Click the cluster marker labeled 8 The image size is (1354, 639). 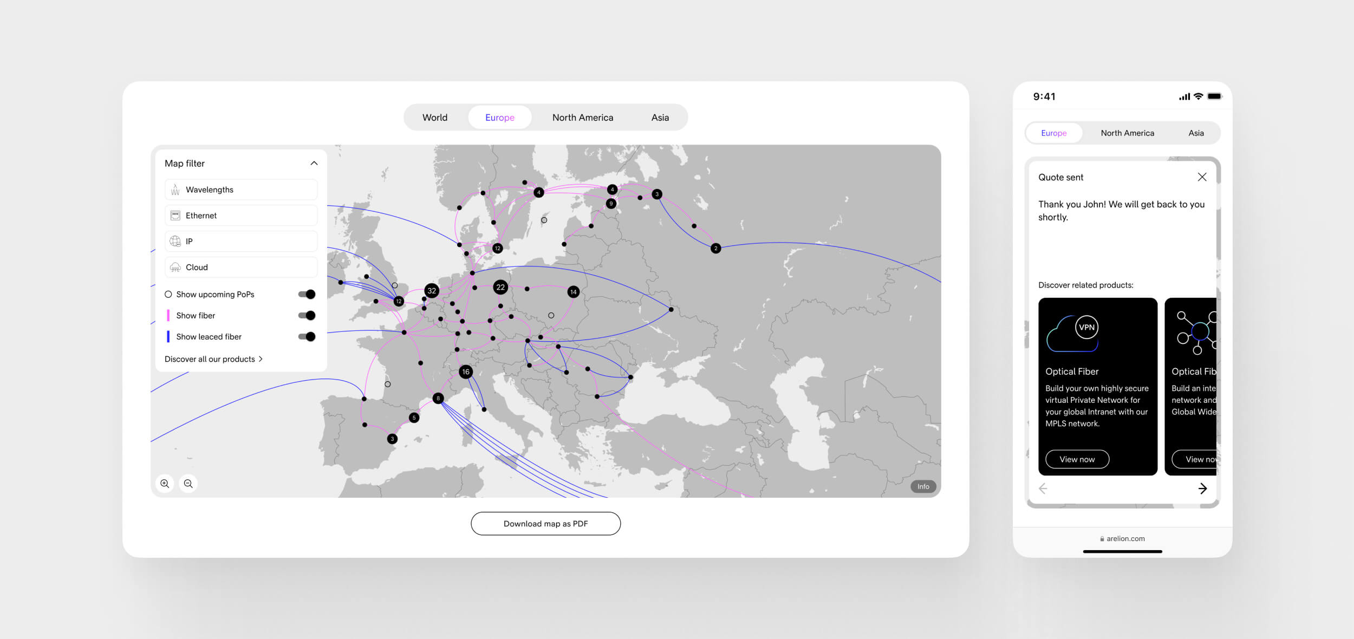[x=438, y=399]
